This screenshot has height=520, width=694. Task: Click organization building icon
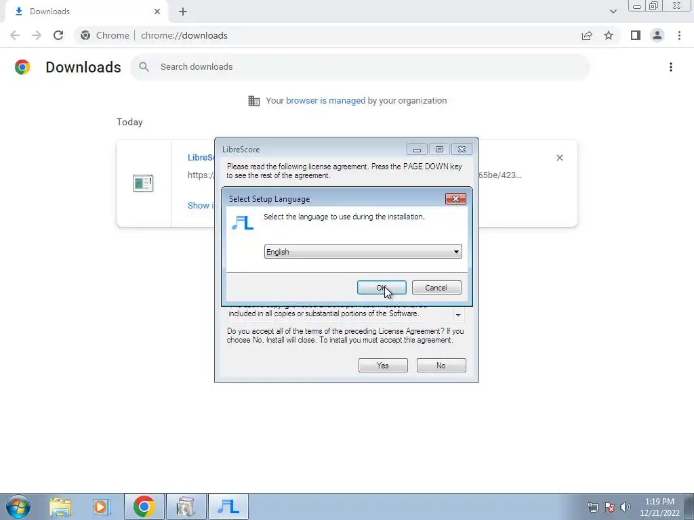(254, 101)
